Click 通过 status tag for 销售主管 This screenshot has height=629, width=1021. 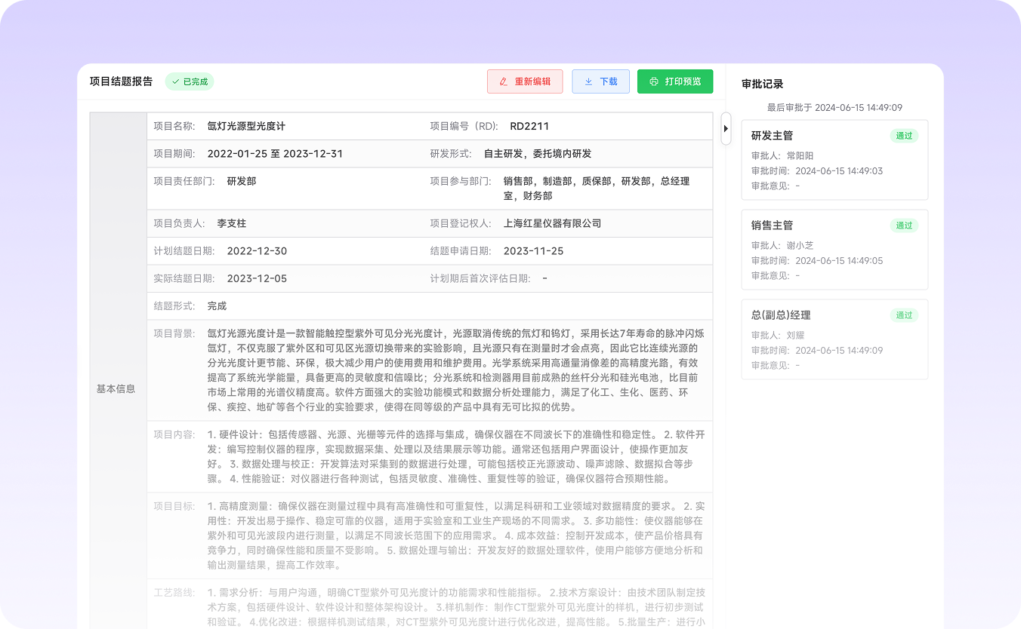coord(904,226)
